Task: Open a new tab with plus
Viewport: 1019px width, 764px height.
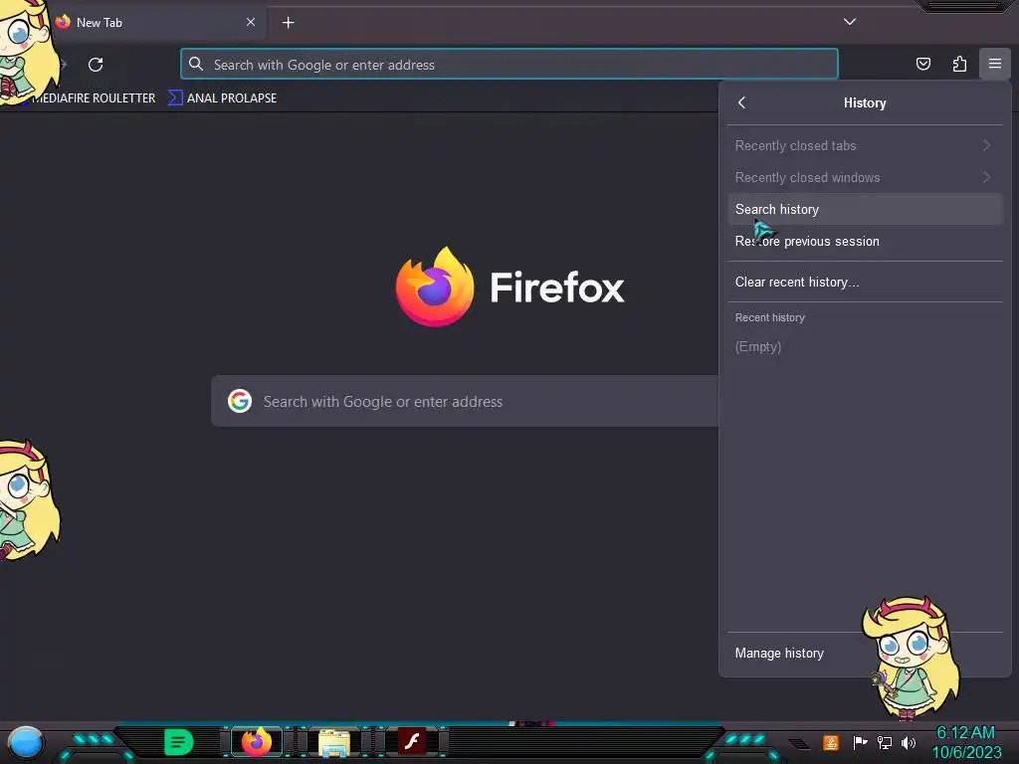Action: 288,23
